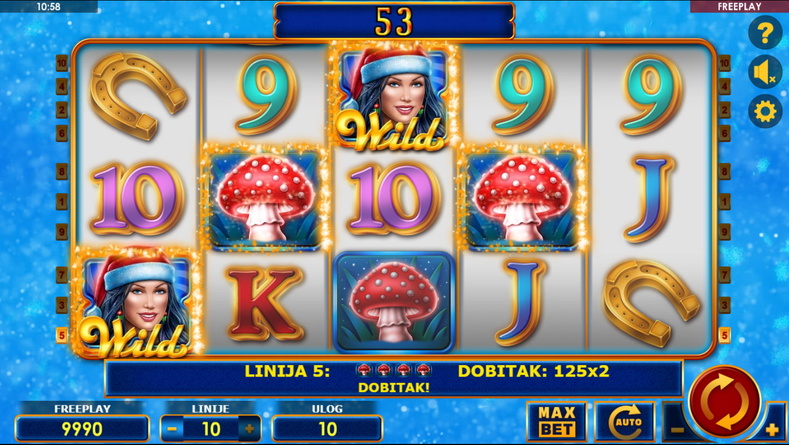Select payline 10 marker on left
This screenshot has width=789, height=445.
click(62, 63)
